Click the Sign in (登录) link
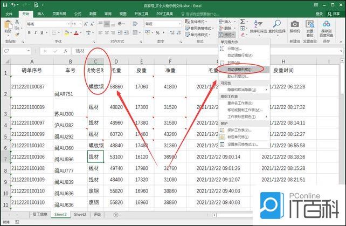 click(319, 14)
